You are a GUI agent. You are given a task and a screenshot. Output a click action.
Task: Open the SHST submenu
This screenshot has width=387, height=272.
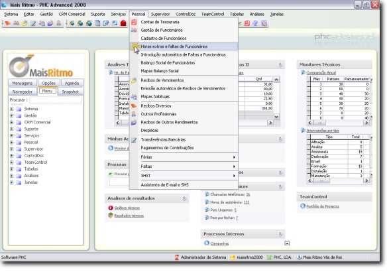tap(184, 176)
